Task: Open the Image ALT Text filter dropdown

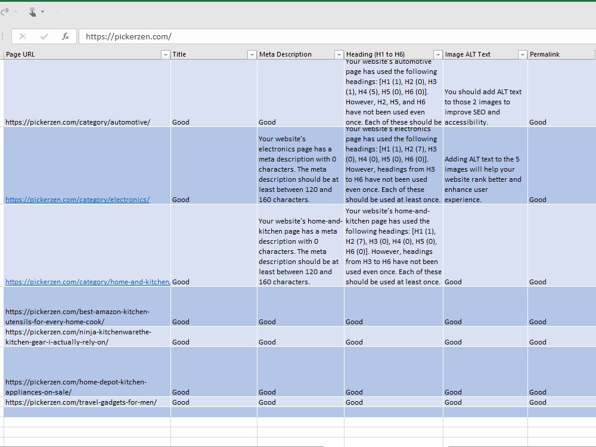Action: pos(523,55)
